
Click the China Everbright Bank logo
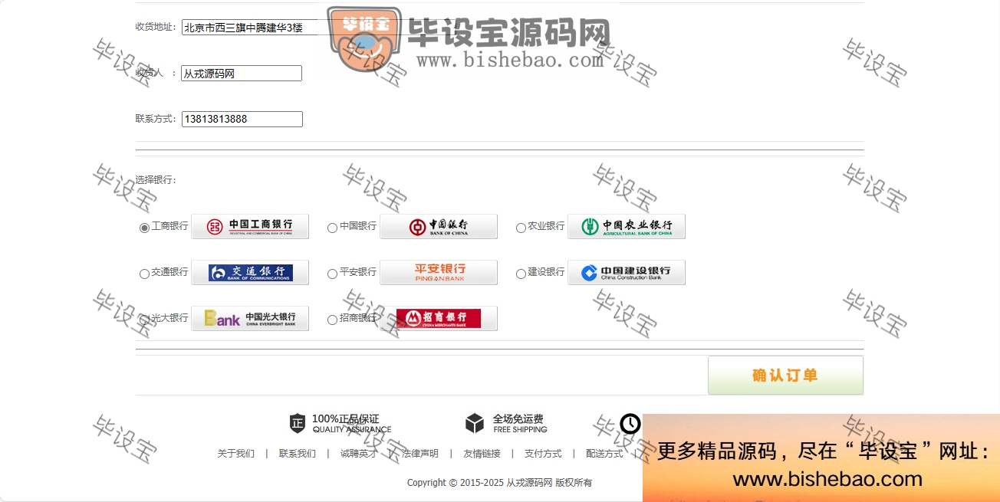click(x=250, y=318)
